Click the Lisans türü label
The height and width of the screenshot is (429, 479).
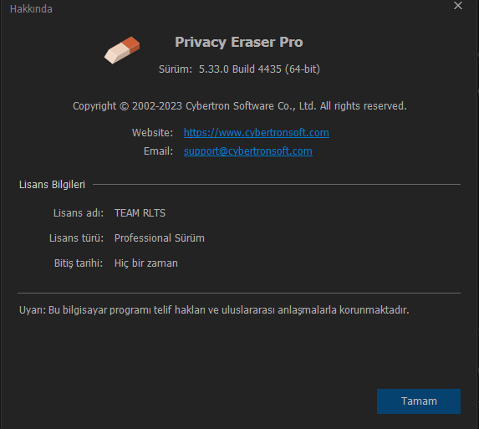coord(76,238)
